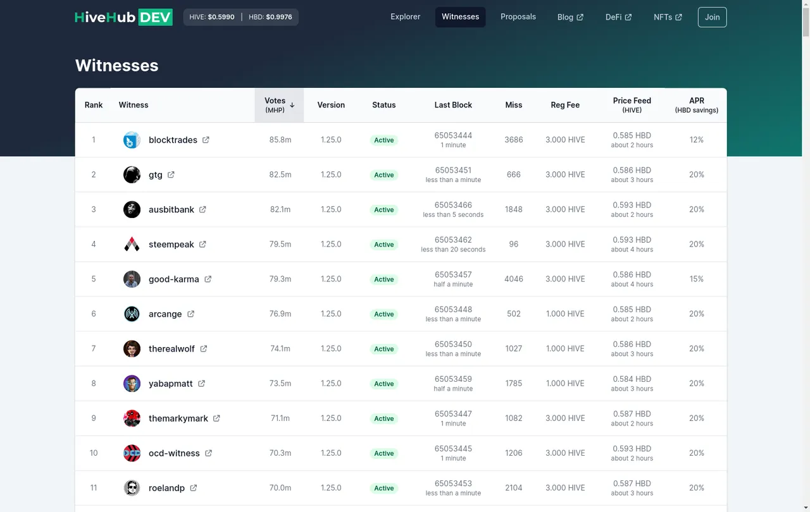Open yabapmatt witness name link
This screenshot has width=810, height=512.
[171, 383]
